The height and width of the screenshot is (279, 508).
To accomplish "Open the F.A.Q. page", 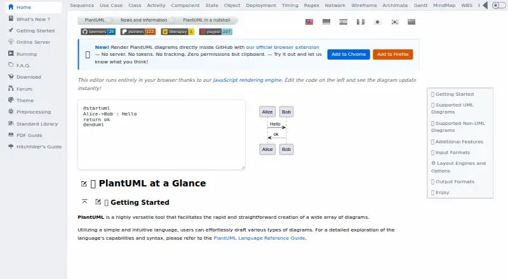I will pyautogui.click(x=23, y=65).
